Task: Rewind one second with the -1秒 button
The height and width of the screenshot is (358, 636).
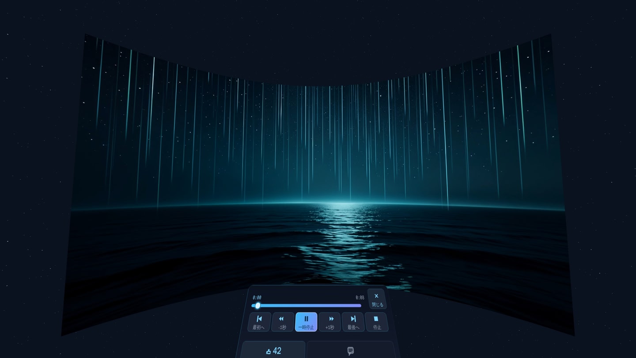Action: (x=283, y=322)
